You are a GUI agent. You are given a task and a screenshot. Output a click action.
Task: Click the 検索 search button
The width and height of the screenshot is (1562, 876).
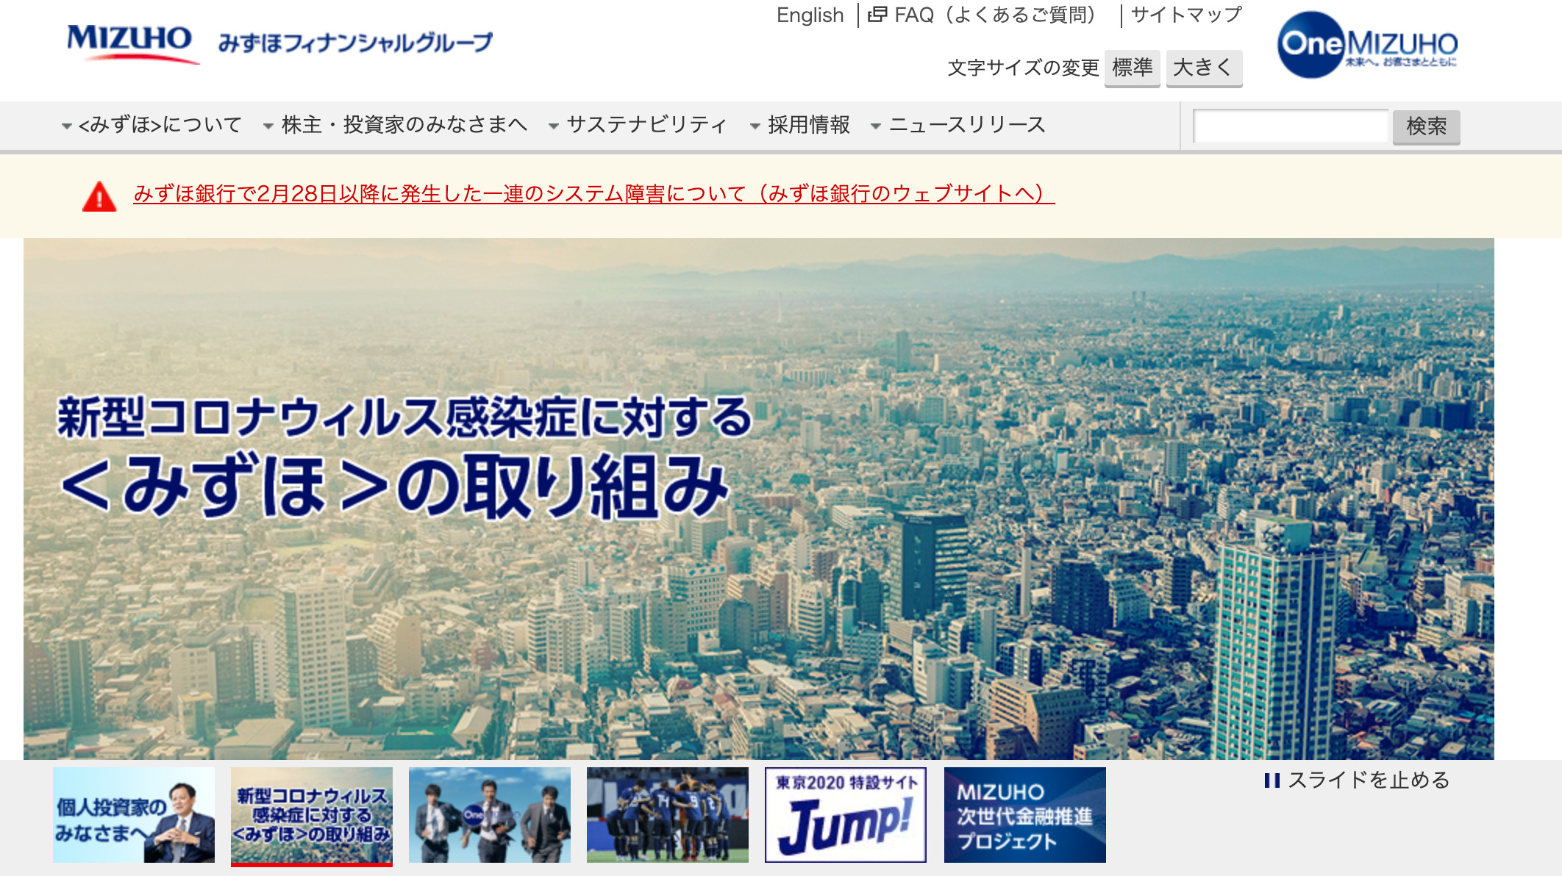(1426, 126)
